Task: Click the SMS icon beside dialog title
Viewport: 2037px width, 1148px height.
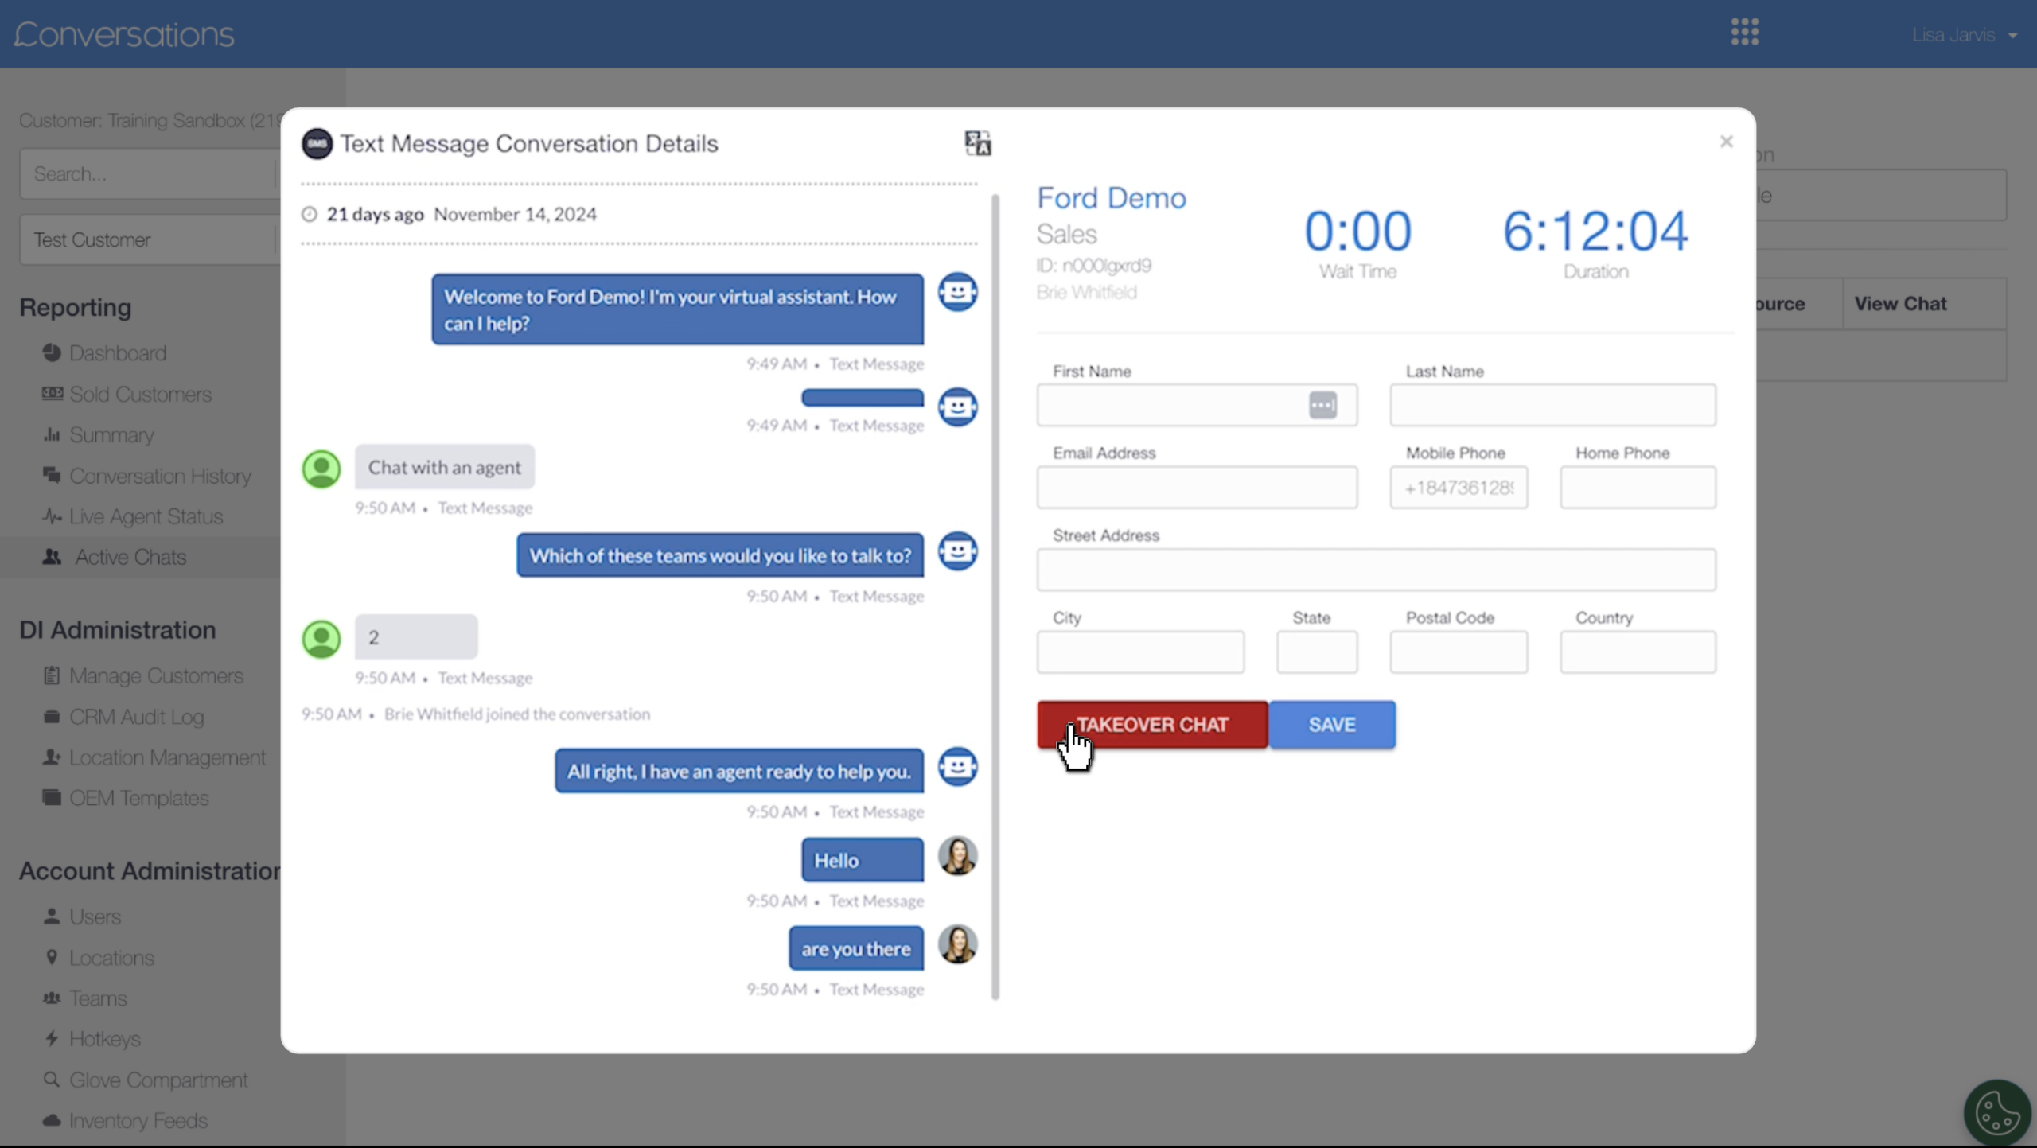Action: click(317, 144)
